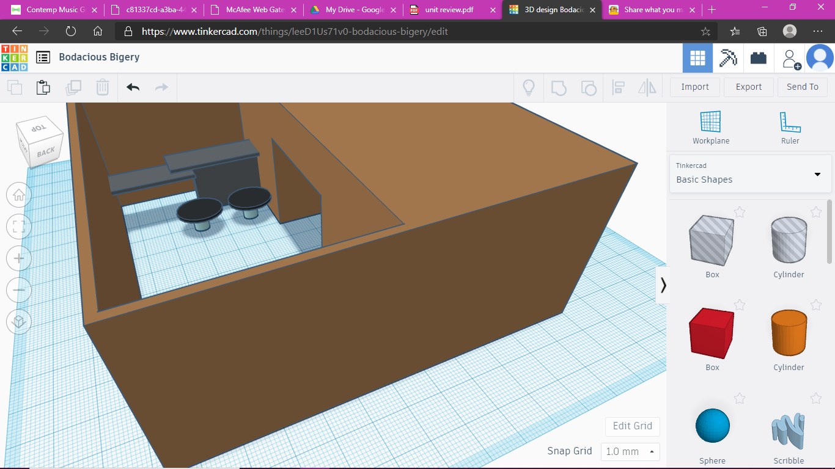Open a new browser tab
Image resolution: width=835 pixels, height=469 pixels.
tap(712, 10)
